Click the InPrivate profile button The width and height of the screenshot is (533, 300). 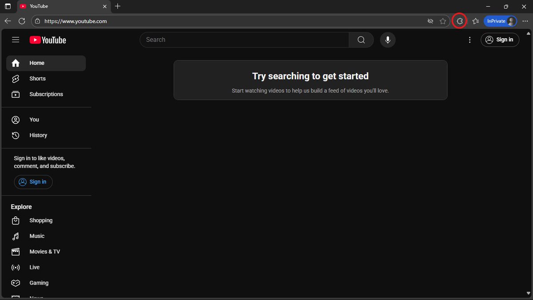501,21
